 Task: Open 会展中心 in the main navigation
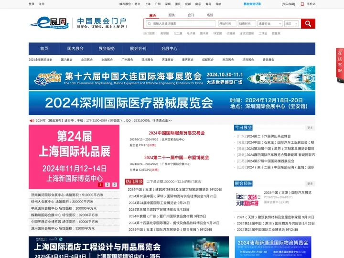[x=169, y=48]
